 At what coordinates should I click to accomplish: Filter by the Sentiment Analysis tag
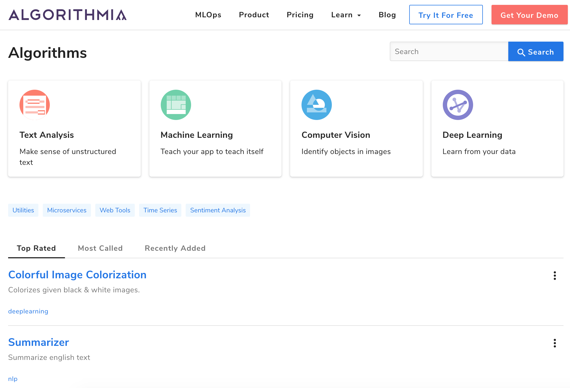click(x=218, y=210)
